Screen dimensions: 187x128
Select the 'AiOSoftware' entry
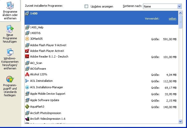click(38, 69)
